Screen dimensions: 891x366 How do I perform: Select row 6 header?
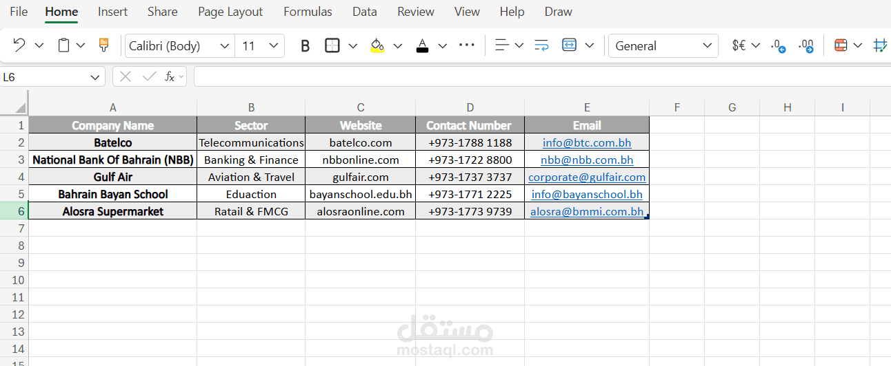pos(14,211)
